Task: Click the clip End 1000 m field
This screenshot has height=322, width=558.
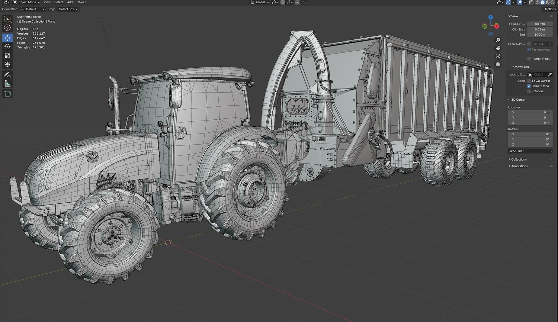Action: coord(540,35)
